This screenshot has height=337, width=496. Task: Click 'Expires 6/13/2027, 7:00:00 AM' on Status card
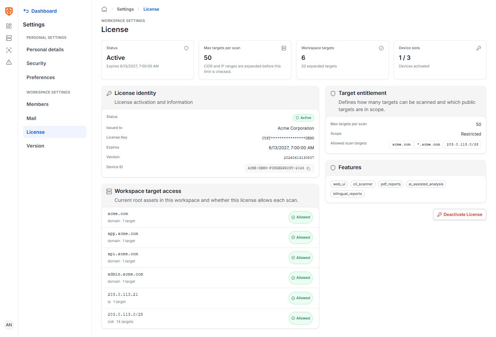tap(133, 66)
